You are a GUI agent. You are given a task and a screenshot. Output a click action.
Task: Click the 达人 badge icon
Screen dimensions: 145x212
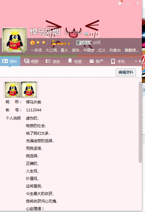[83, 43]
